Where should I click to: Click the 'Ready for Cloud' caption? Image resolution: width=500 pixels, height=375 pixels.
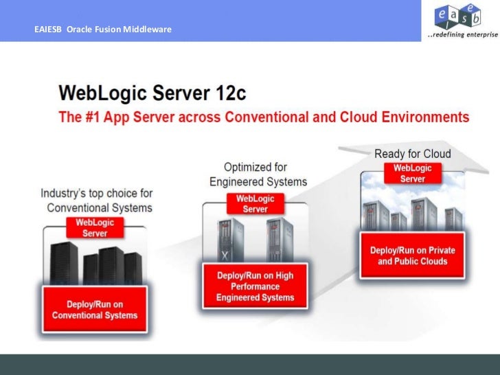pyautogui.click(x=413, y=154)
